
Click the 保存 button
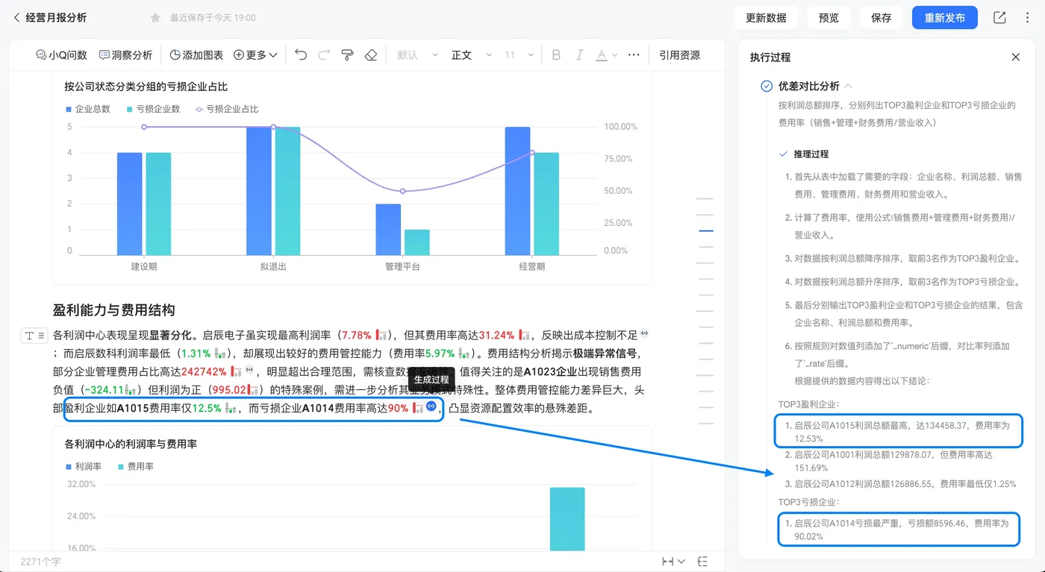coord(882,18)
